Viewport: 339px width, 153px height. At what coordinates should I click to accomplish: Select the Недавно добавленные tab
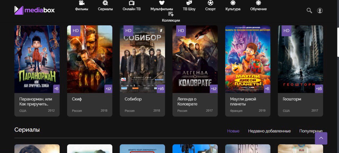269,131
